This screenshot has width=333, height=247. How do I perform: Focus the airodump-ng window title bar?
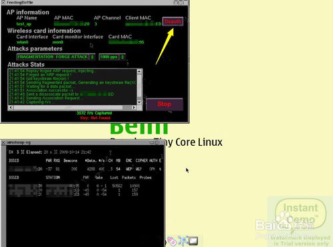pos(82,142)
